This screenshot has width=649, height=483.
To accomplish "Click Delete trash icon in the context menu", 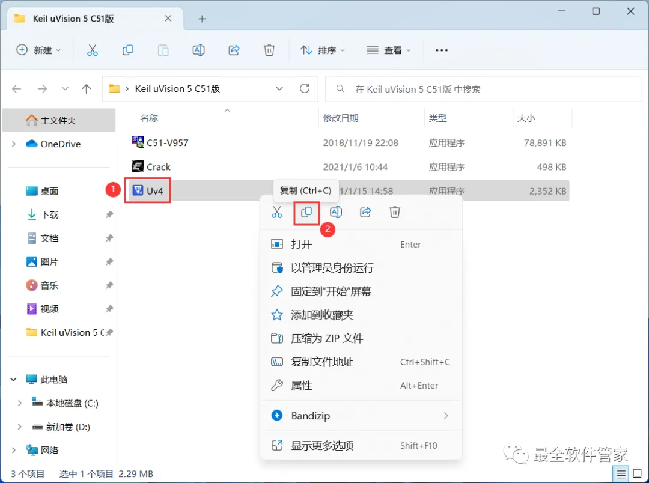I will (x=395, y=212).
